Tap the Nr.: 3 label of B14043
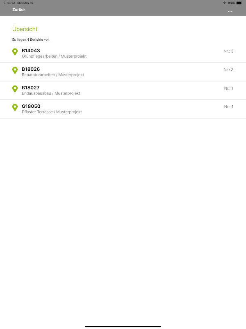246x329 pixels. tap(228, 51)
